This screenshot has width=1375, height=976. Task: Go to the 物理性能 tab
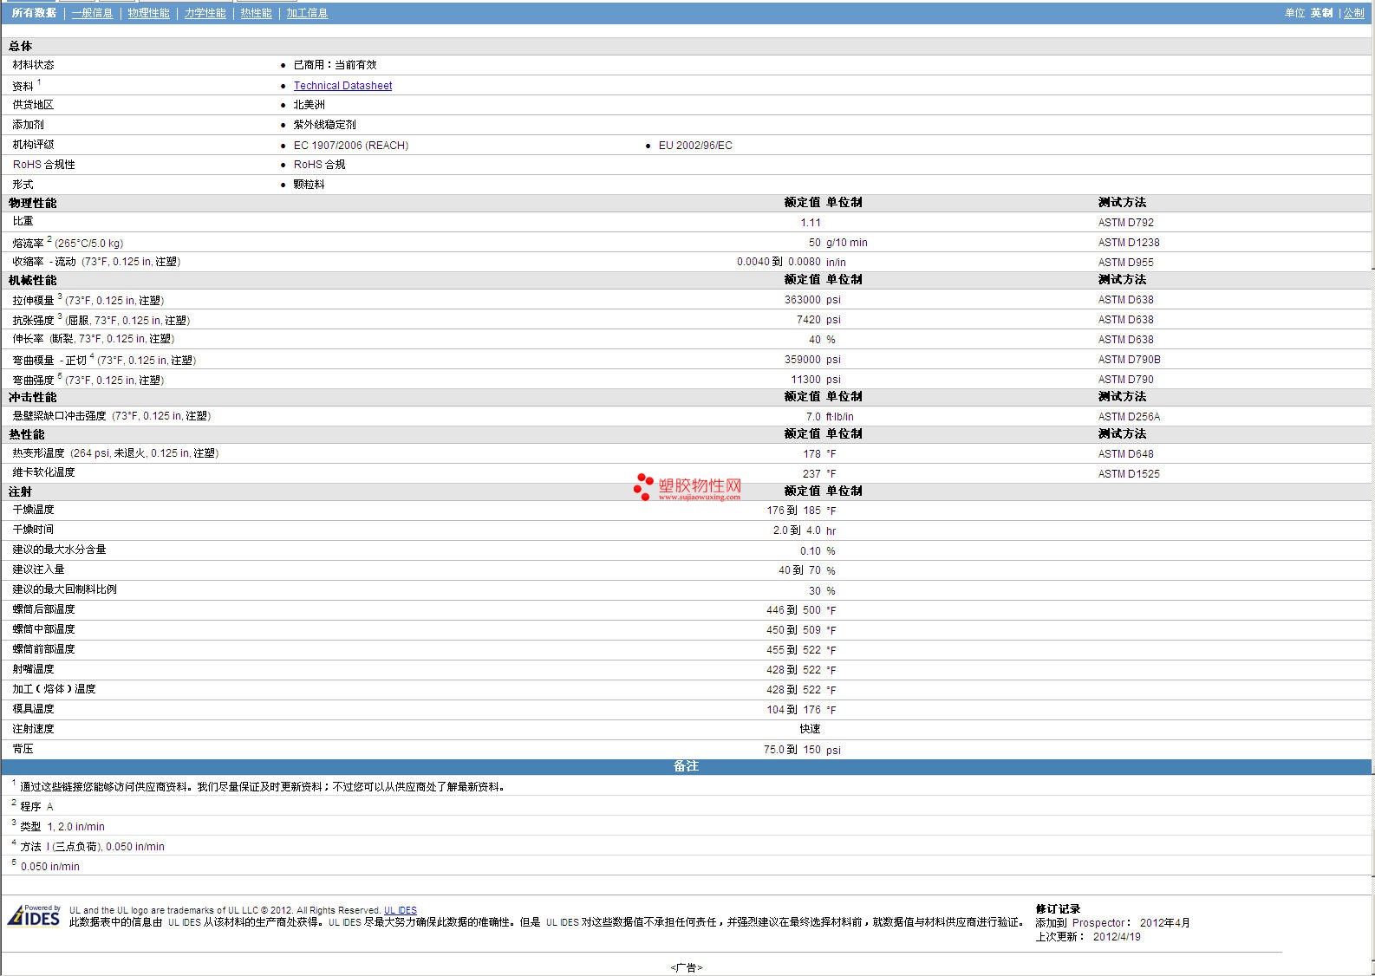pyautogui.click(x=148, y=13)
